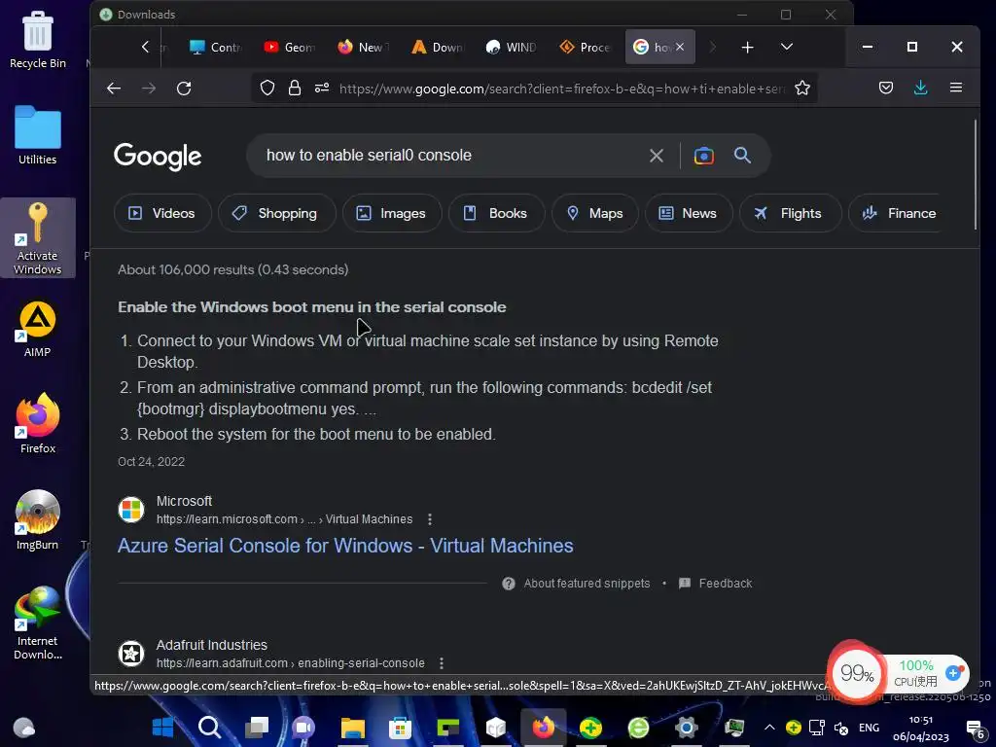The width and height of the screenshot is (996, 747).
Task: Select the ImgBurn desktop shortcut
Action: [38, 520]
